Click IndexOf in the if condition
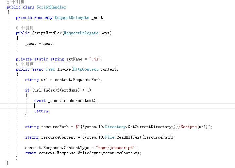 click(51, 90)
